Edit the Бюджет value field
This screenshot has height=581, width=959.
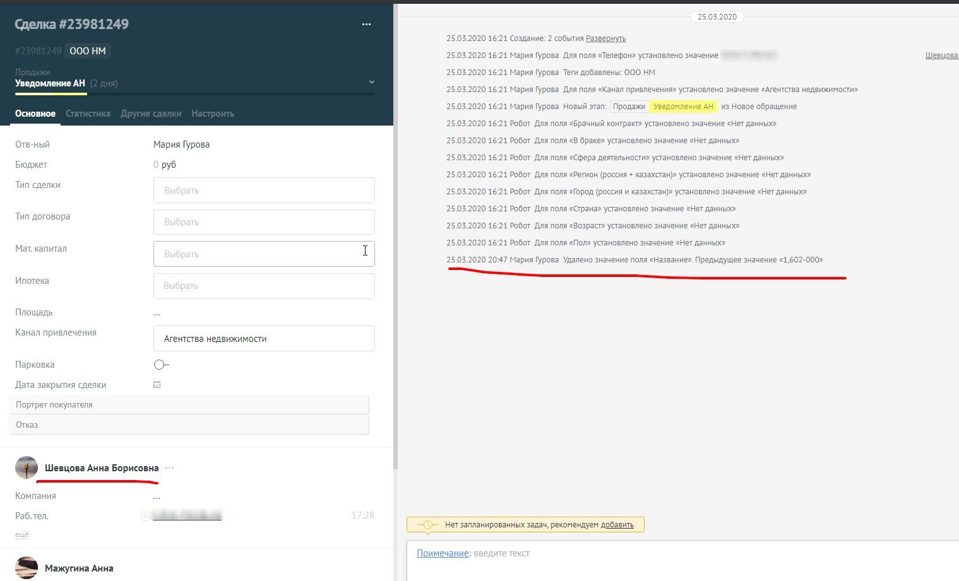[165, 165]
